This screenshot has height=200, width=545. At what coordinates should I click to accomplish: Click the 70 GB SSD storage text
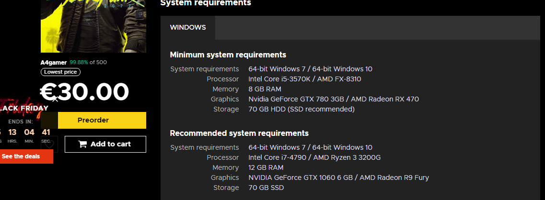coord(266,188)
